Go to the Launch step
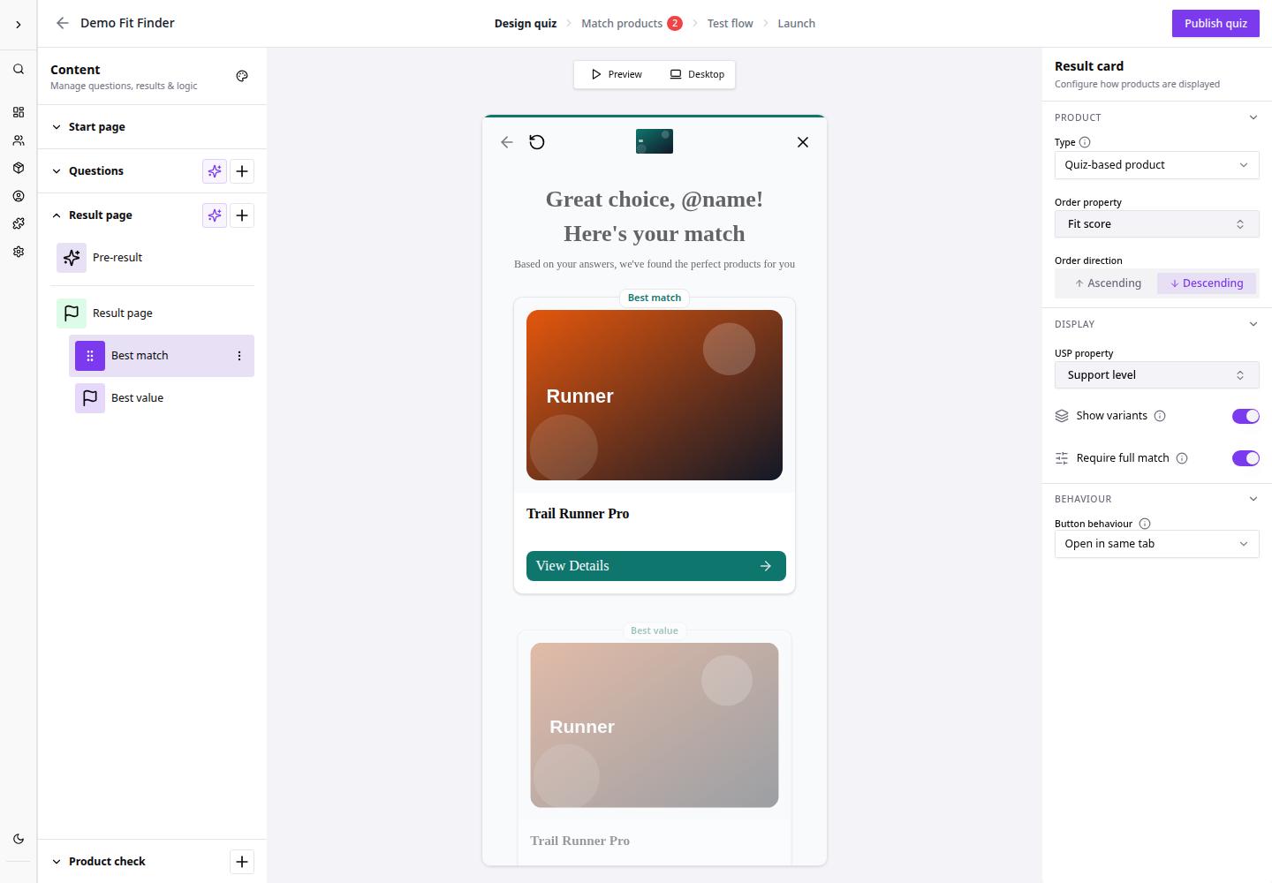The width and height of the screenshot is (1272, 883). (797, 24)
